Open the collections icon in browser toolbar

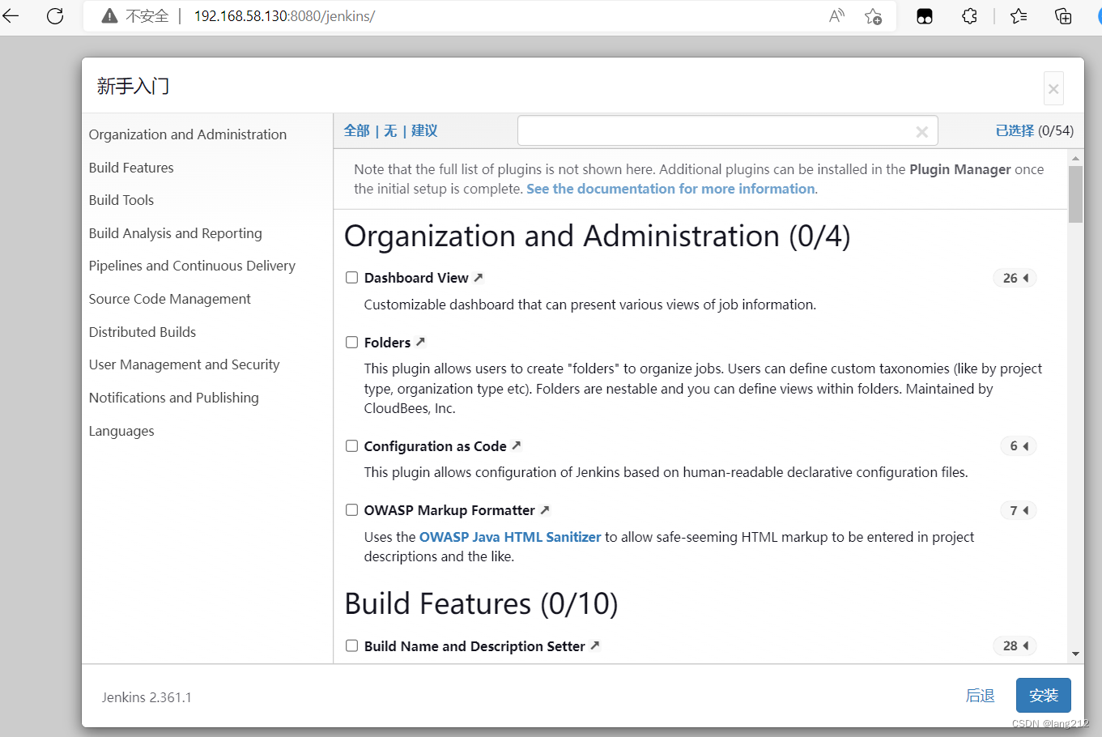[1063, 16]
